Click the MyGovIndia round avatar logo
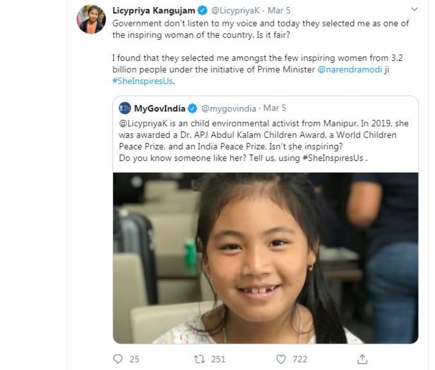The height and width of the screenshot is (370, 435). click(125, 108)
